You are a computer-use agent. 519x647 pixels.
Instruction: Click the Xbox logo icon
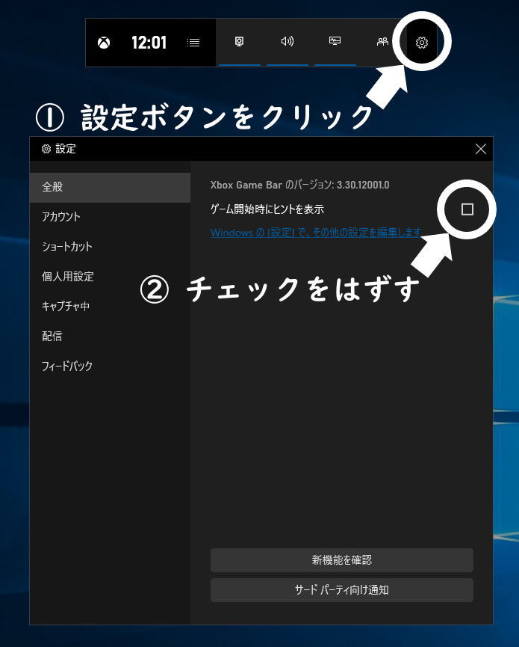pos(104,43)
